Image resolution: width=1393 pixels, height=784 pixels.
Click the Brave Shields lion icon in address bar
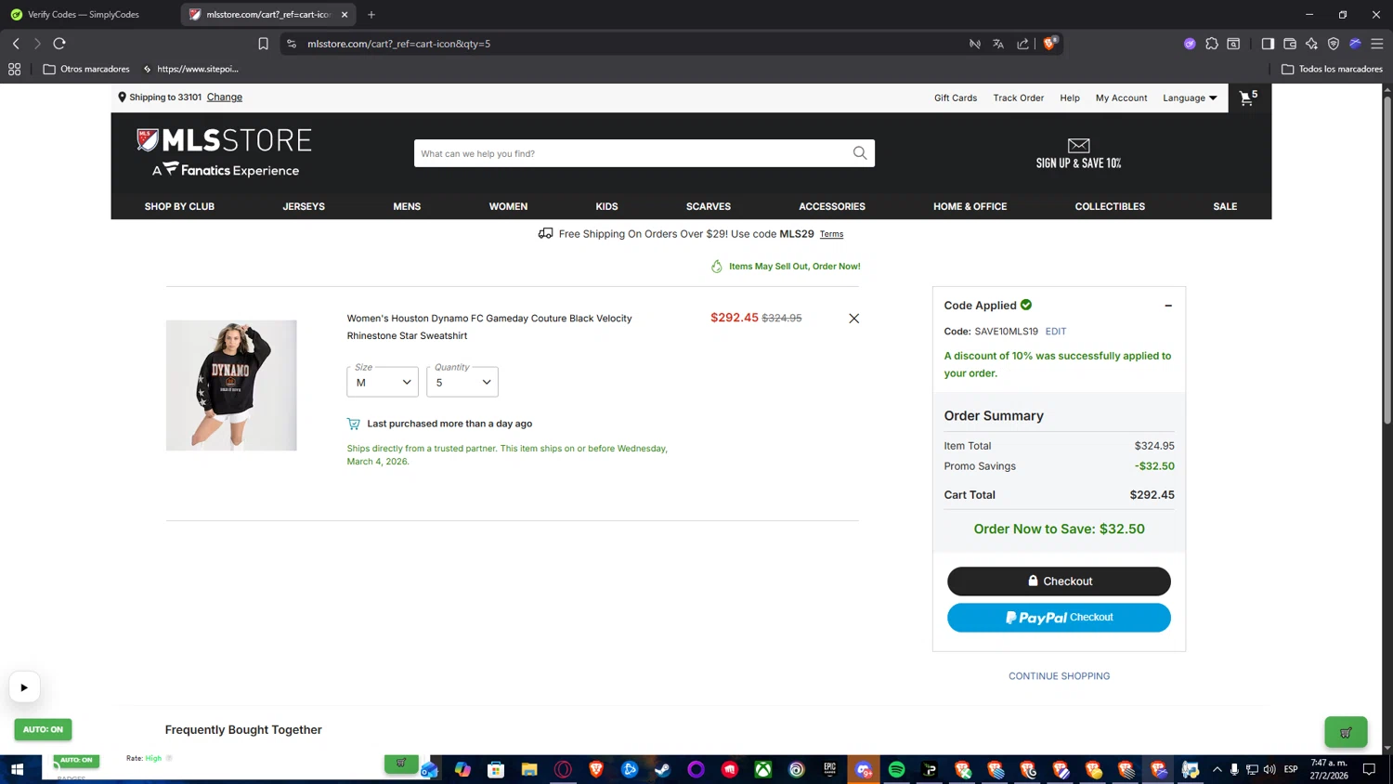(1049, 44)
